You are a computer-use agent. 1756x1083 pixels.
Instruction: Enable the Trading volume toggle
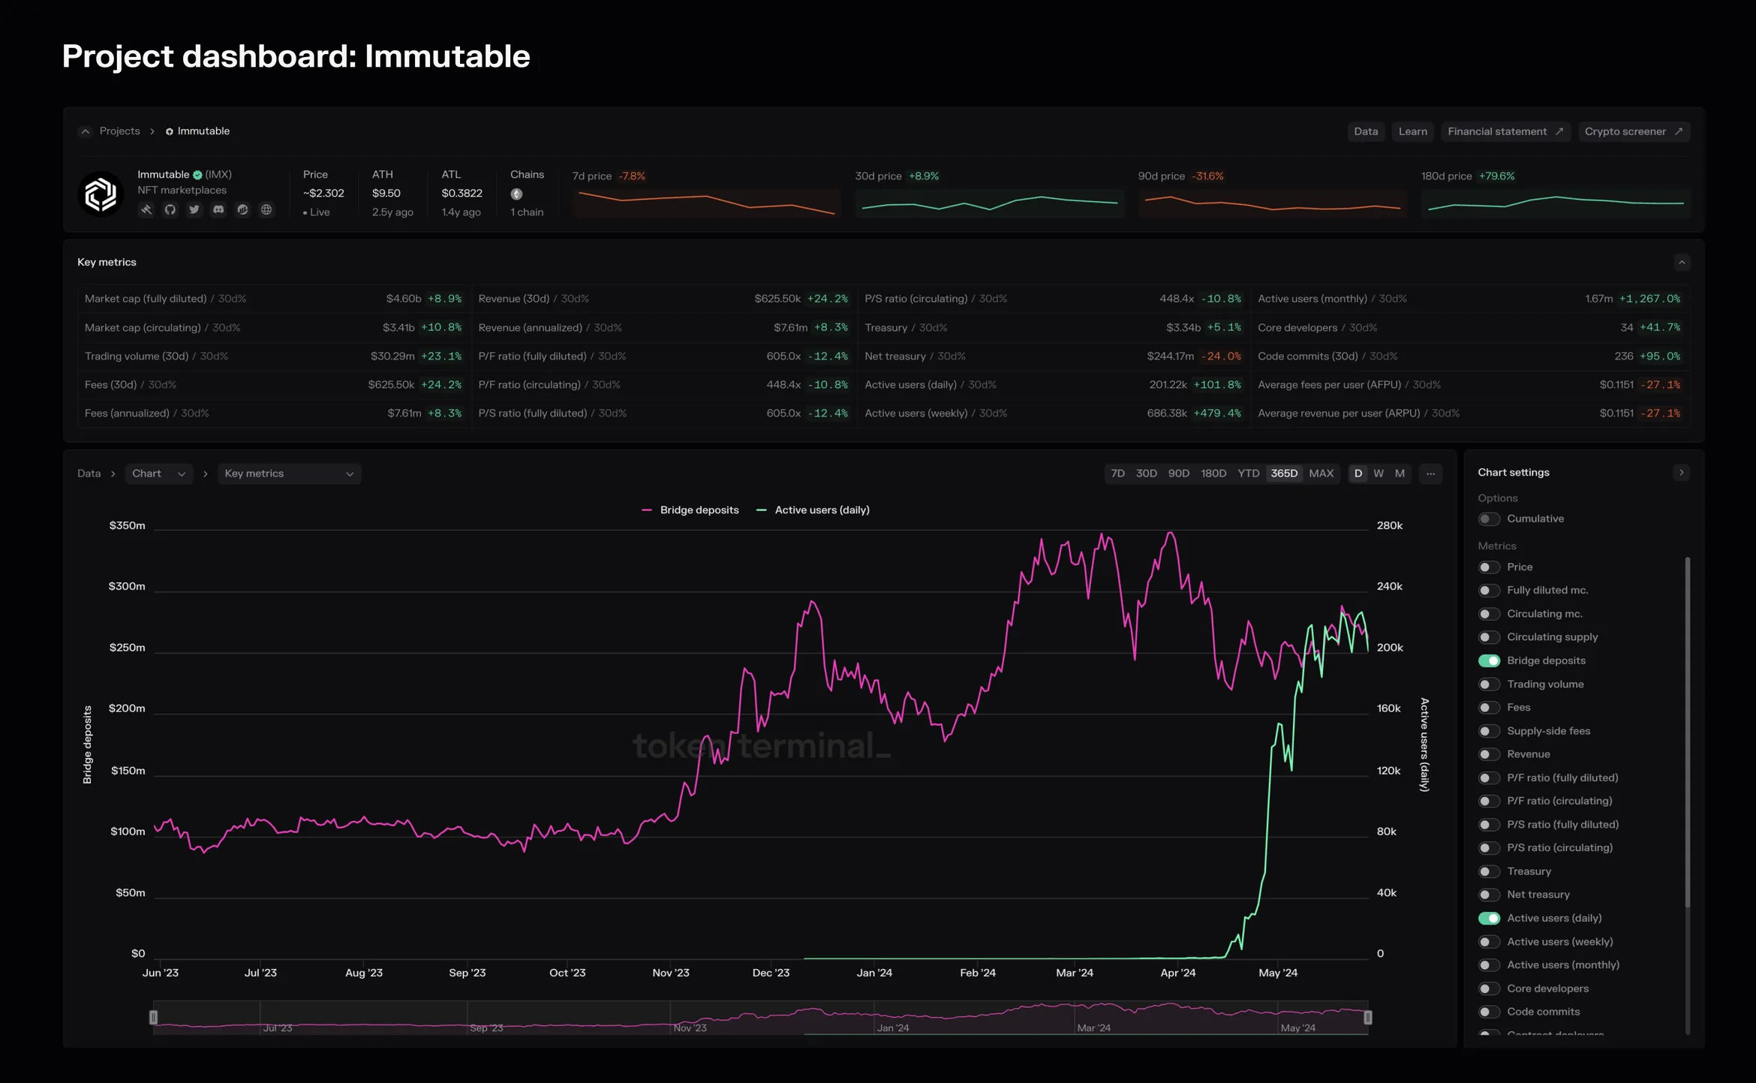tap(1489, 684)
